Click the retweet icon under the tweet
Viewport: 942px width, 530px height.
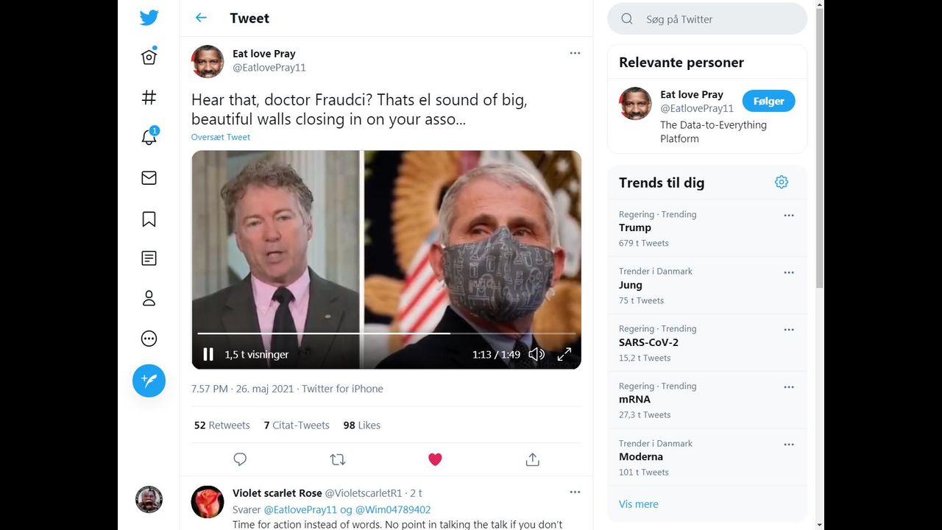click(x=338, y=459)
